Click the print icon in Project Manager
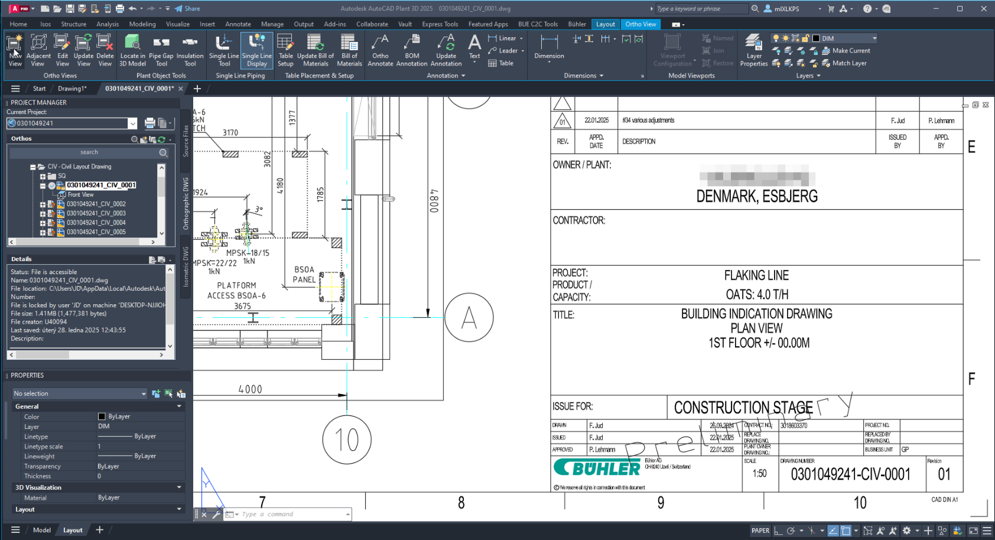 click(149, 123)
